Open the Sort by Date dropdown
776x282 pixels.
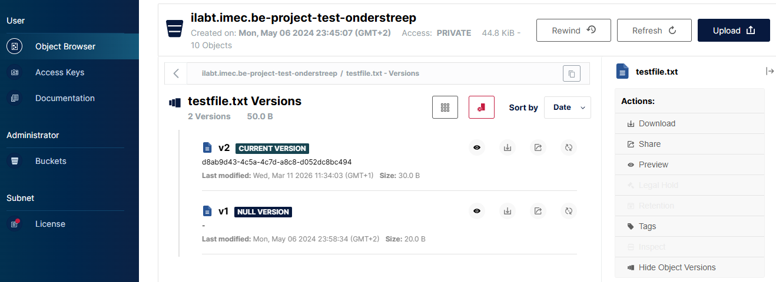[x=567, y=108]
